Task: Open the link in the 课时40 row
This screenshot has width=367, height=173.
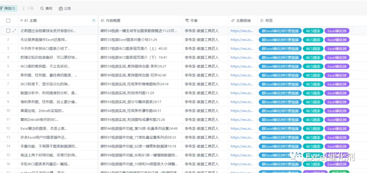Action: (x=242, y=75)
